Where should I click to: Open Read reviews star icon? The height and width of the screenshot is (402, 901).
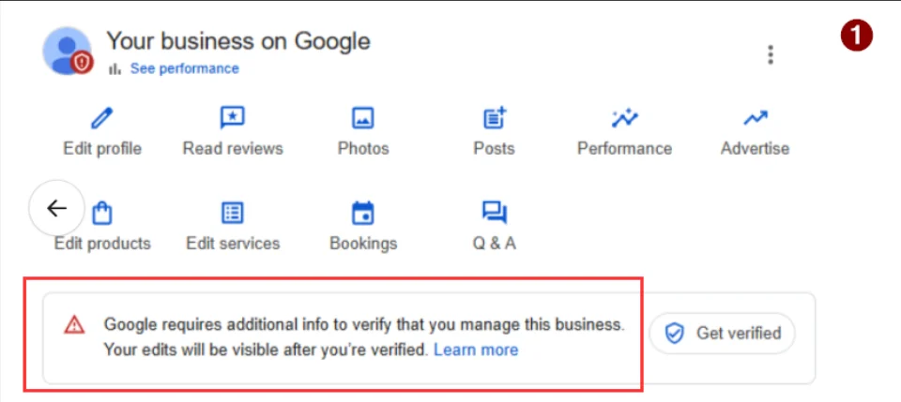(x=232, y=118)
